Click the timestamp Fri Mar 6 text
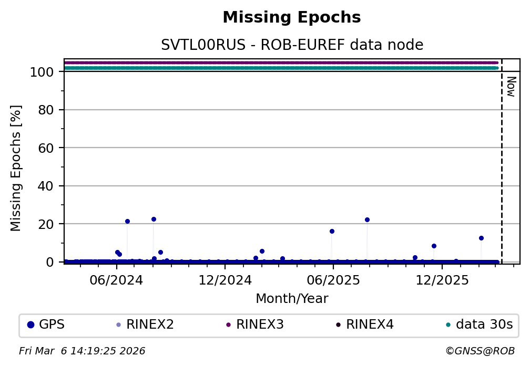The image size is (530, 367). tap(82, 351)
